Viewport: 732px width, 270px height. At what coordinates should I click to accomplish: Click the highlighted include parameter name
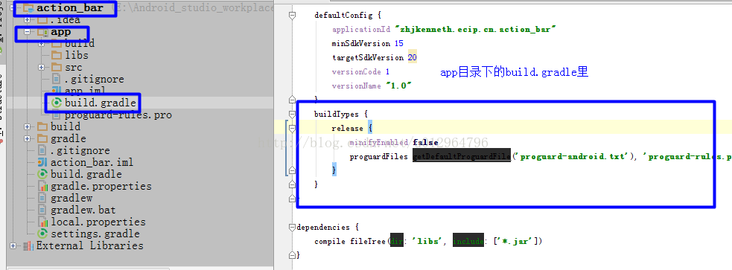468,242
